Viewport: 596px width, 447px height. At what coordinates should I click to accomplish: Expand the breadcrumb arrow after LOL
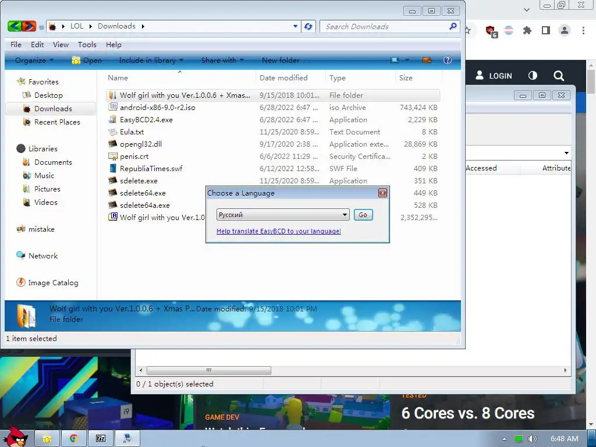[x=90, y=26]
